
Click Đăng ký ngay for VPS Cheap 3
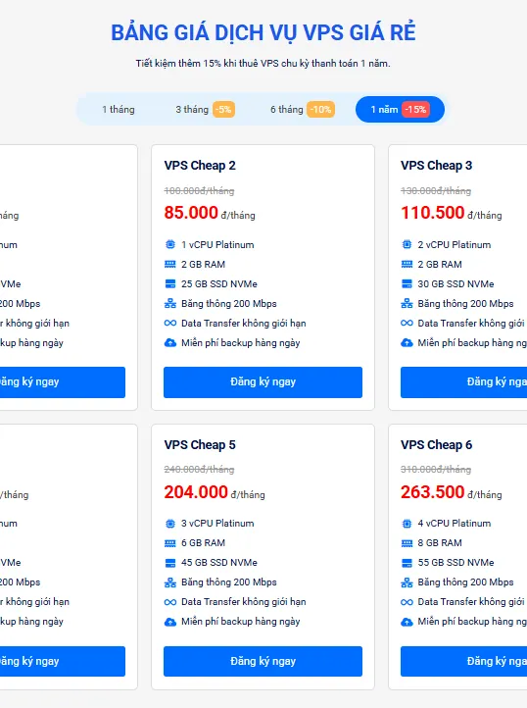(x=464, y=382)
